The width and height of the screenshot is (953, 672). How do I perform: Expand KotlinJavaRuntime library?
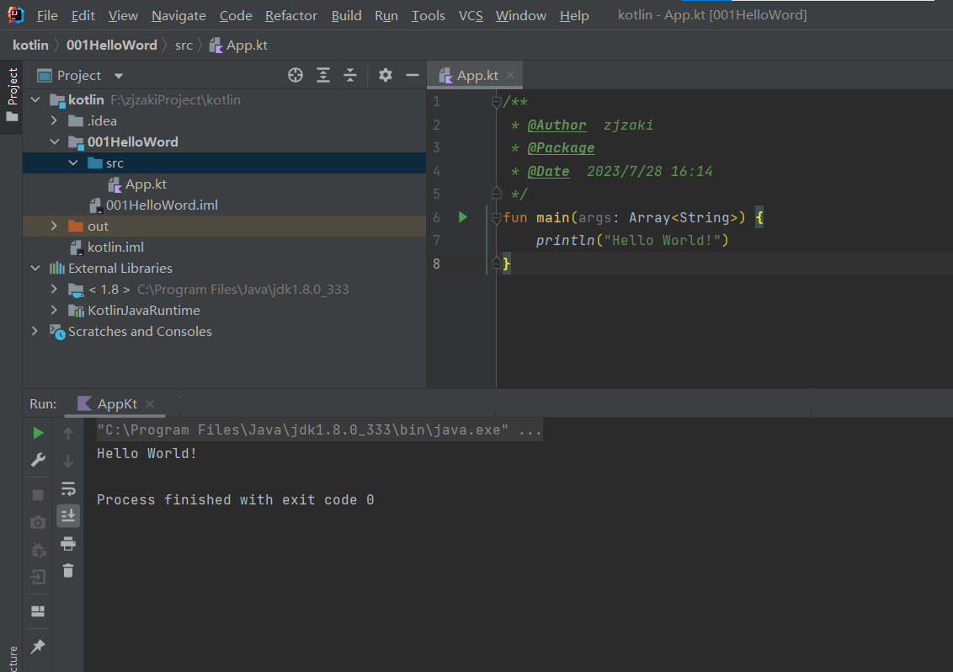54,310
